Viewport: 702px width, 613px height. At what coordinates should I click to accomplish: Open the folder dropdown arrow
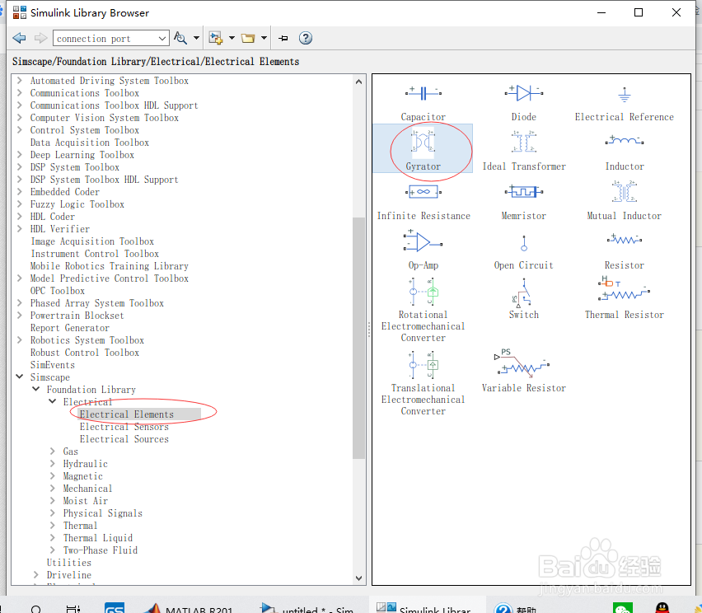pos(264,38)
